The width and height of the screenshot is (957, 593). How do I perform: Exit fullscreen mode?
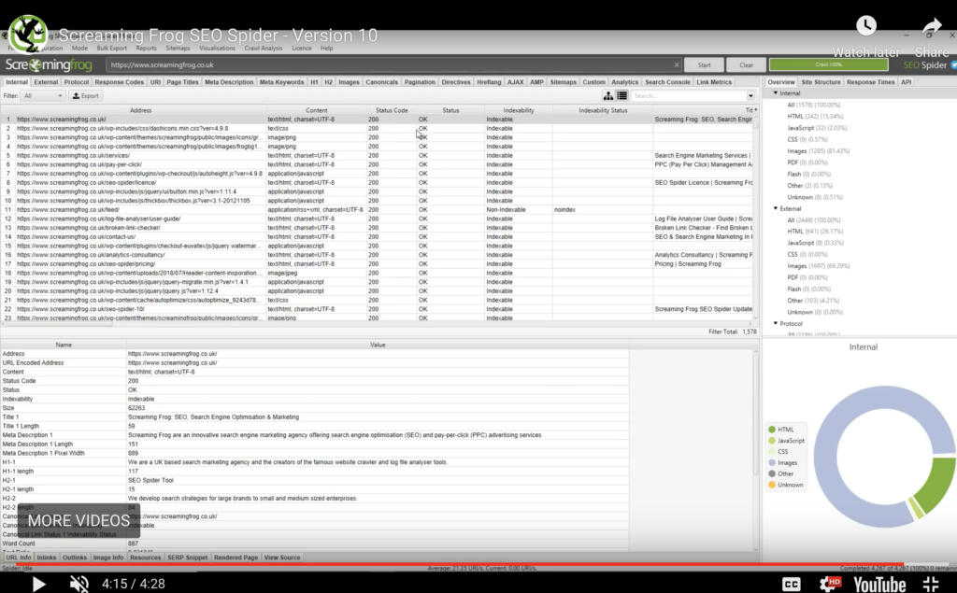[931, 584]
